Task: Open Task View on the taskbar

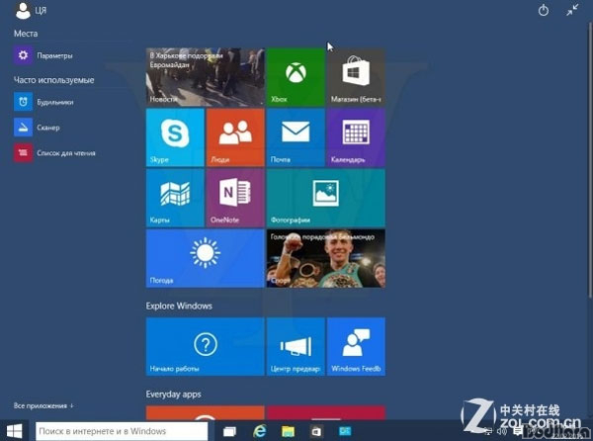Action: click(229, 431)
